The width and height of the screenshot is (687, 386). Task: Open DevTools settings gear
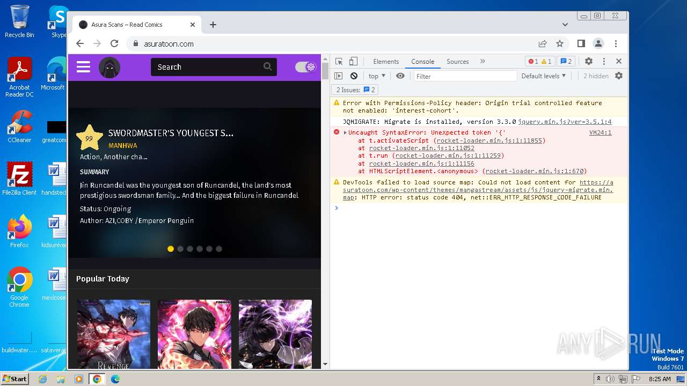(589, 62)
